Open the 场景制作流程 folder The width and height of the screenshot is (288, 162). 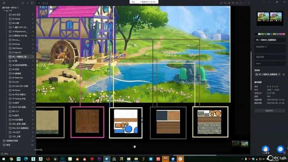point(18,141)
